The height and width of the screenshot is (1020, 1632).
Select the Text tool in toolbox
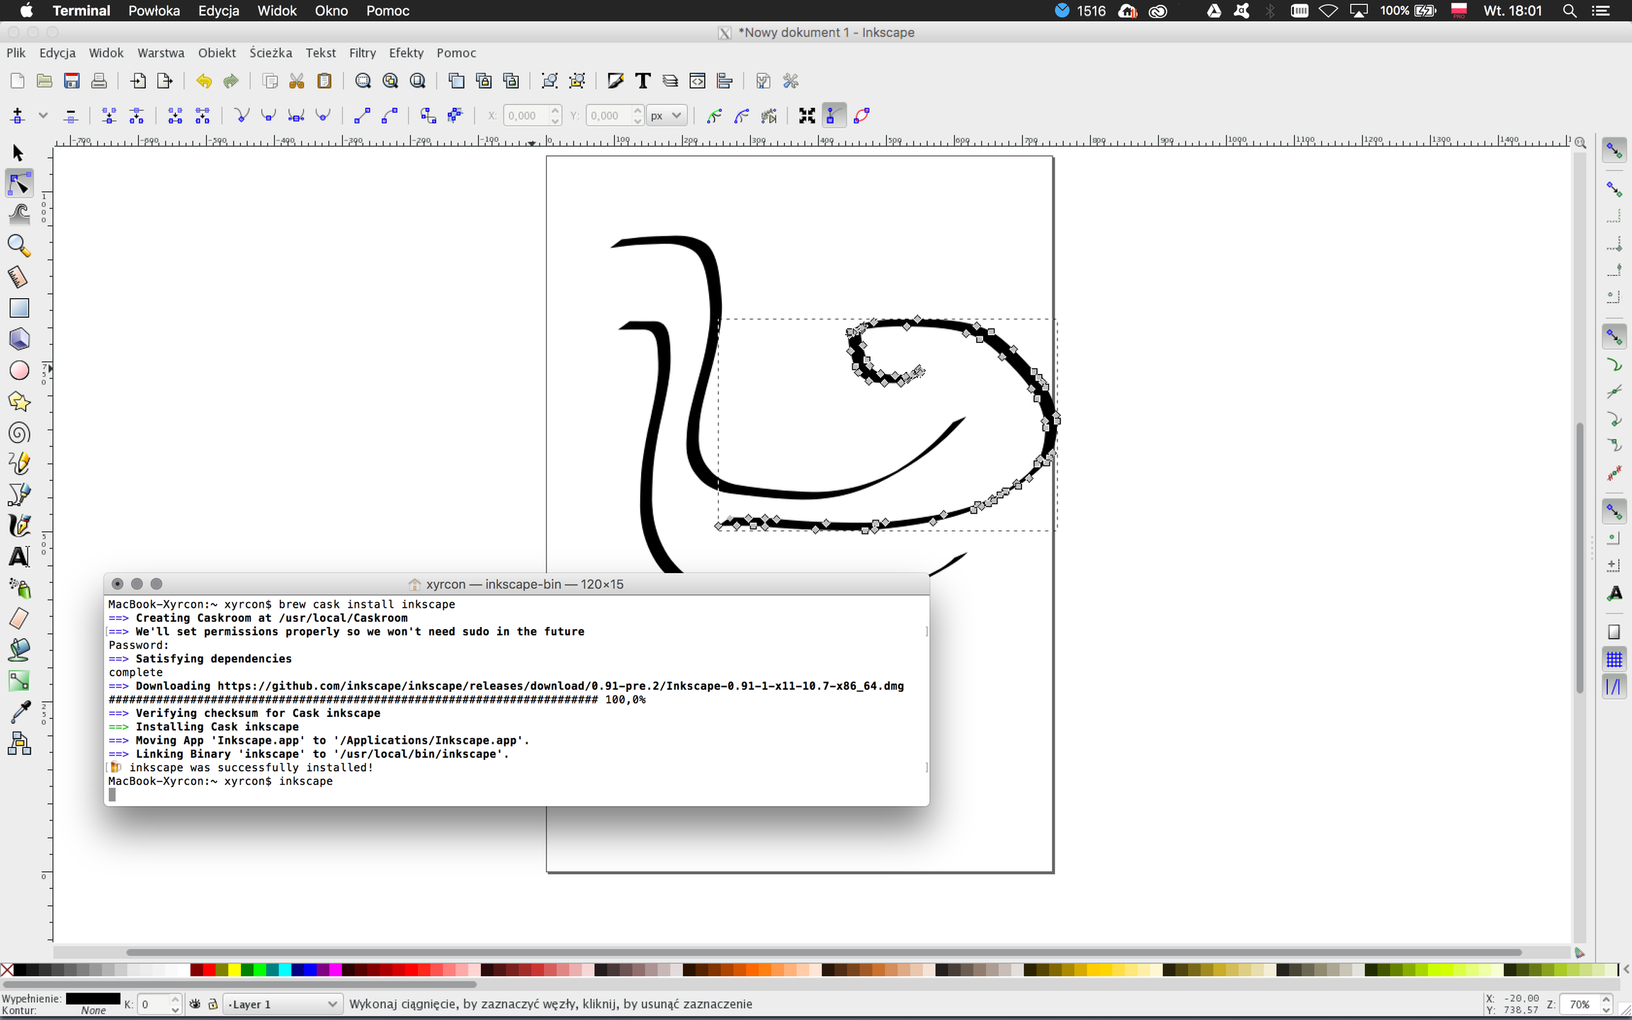tap(19, 557)
